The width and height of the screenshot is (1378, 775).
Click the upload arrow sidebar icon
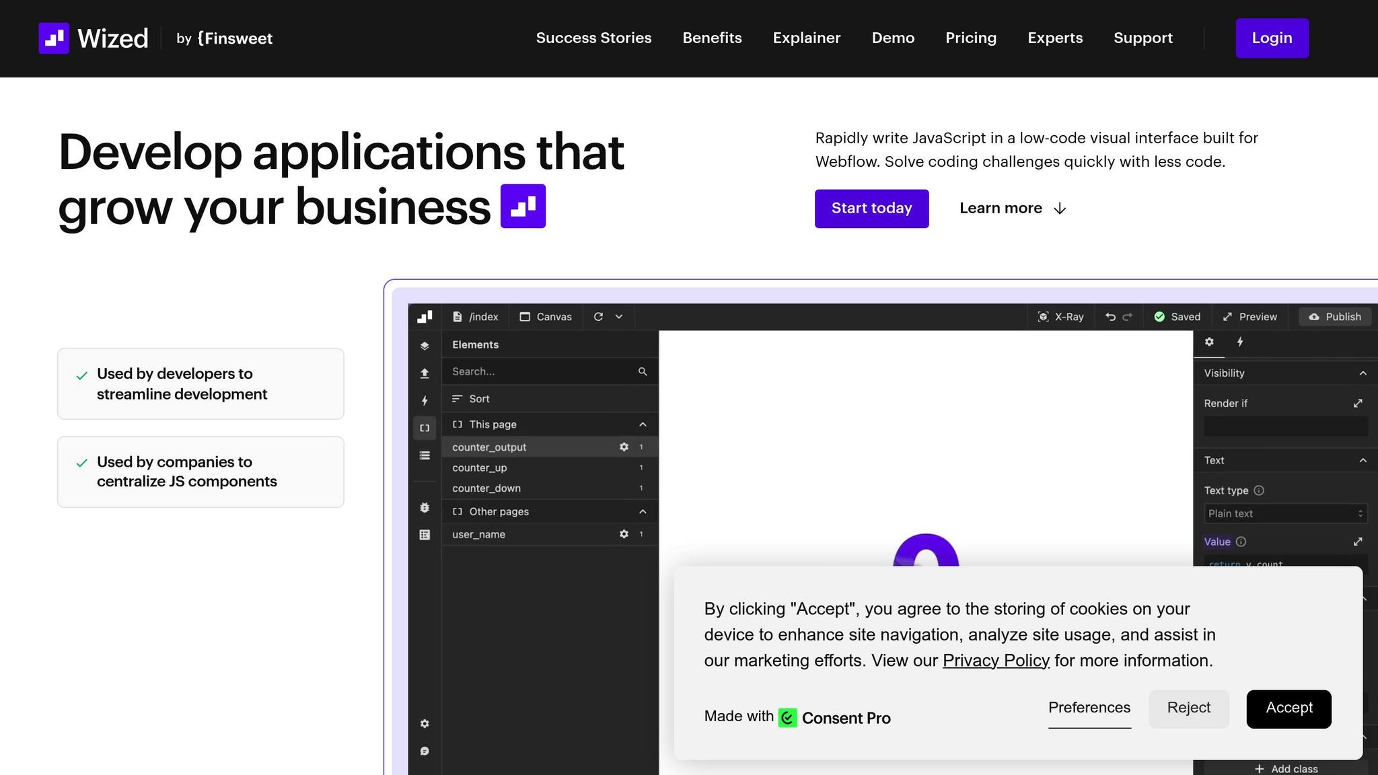425,373
